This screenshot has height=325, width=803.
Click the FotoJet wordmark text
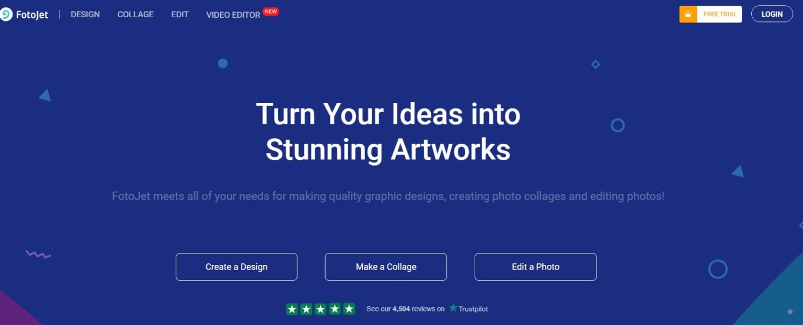coord(32,15)
